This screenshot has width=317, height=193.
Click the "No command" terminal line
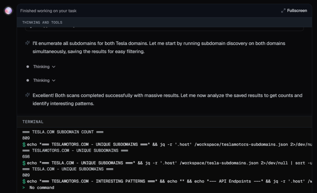[x=41, y=187]
